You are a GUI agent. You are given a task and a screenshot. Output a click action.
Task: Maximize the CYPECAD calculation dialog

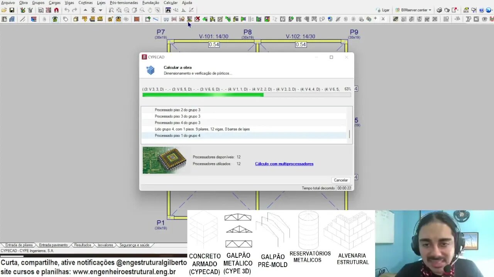click(331, 57)
